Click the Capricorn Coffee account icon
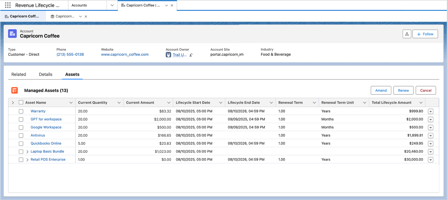The width and height of the screenshot is (447, 200). pyautogui.click(x=12, y=34)
